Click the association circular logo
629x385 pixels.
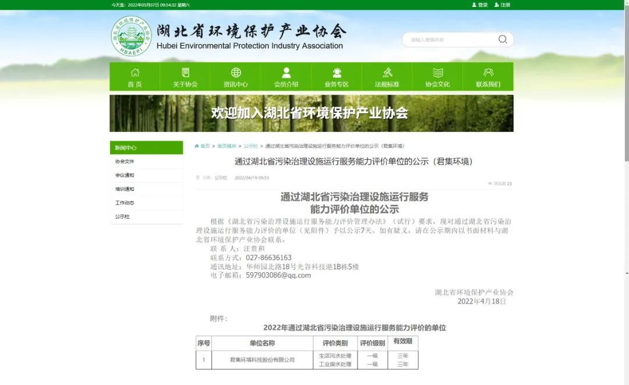131,36
